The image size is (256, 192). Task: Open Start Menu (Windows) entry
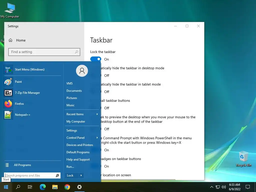32,69
